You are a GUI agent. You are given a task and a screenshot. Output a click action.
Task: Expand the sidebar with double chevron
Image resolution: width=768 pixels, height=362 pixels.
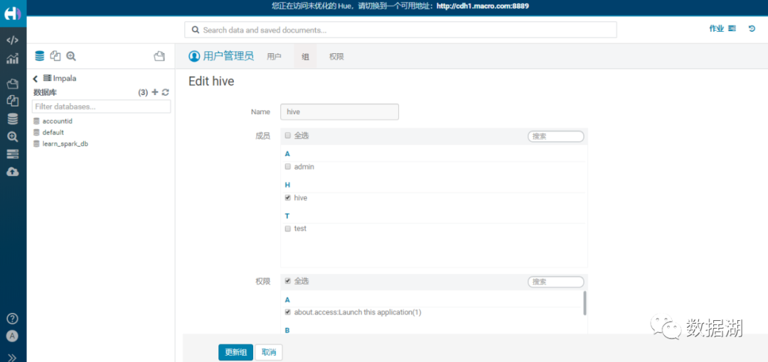click(13, 358)
